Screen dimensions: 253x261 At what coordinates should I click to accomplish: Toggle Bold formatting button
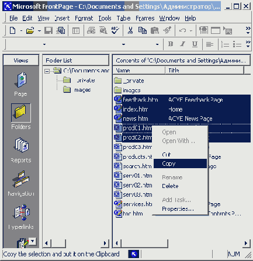(171, 44)
